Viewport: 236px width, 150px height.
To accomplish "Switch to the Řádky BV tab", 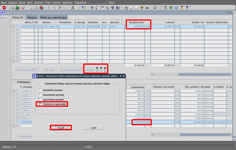I will (x=18, y=18).
